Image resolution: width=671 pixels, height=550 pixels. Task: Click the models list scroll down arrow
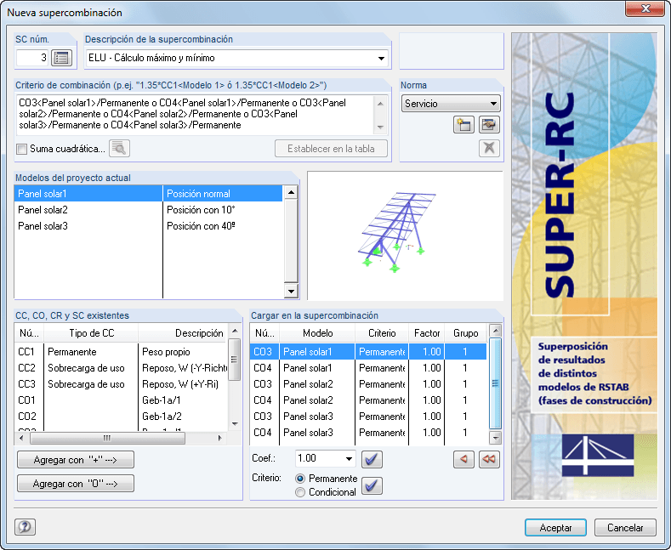click(x=291, y=292)
